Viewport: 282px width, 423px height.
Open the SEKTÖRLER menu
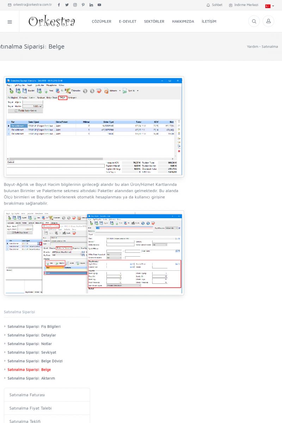tap(154, 22)
